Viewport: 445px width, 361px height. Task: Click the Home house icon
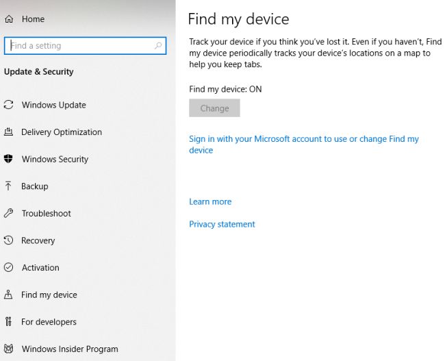click(9, 19)
